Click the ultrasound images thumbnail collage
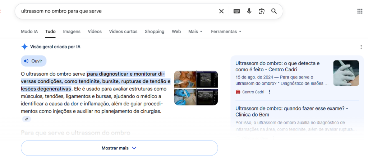Screen dimensions: 368x162 (196, 88)
